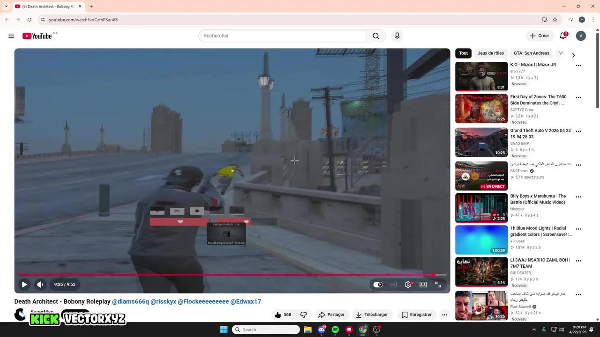Click the Partager button

click(331, 315)
